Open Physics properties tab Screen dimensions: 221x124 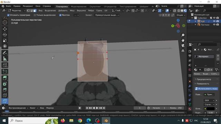coord(190,95)
